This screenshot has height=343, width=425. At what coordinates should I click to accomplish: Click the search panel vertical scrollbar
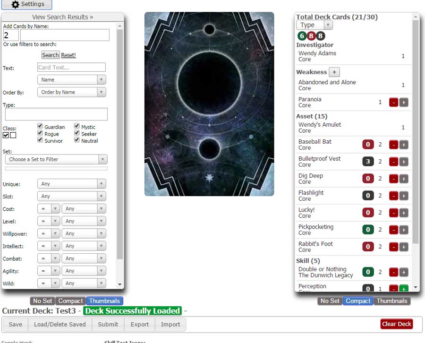pyautogui.click(x=120, y=144)
